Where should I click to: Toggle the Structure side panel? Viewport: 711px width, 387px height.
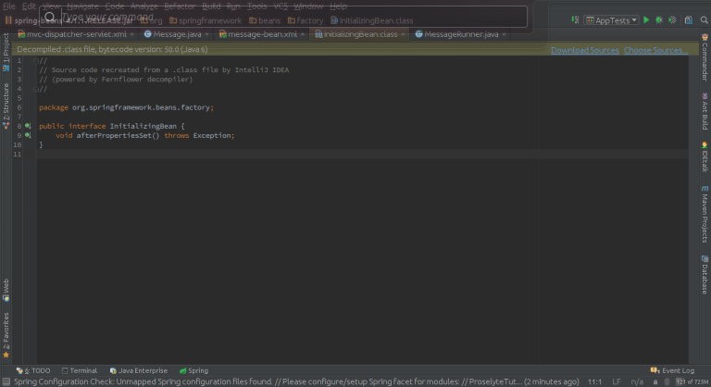coord(6,105)
